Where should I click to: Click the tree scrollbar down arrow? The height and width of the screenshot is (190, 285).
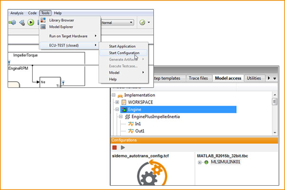pos(275,133)
